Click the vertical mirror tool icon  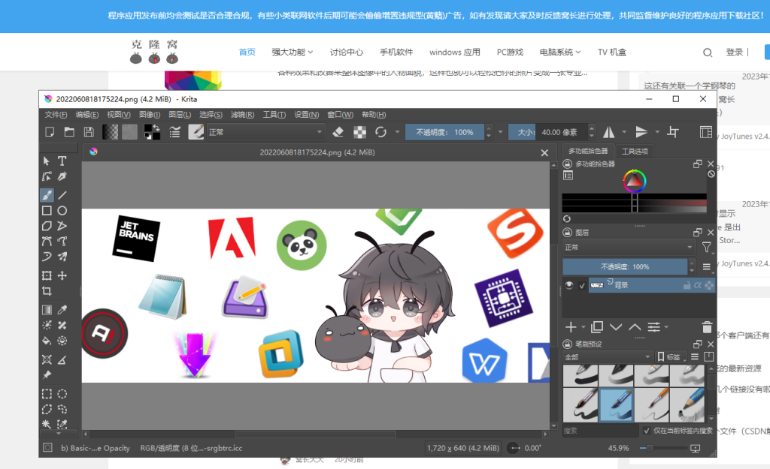click(641, 132)
